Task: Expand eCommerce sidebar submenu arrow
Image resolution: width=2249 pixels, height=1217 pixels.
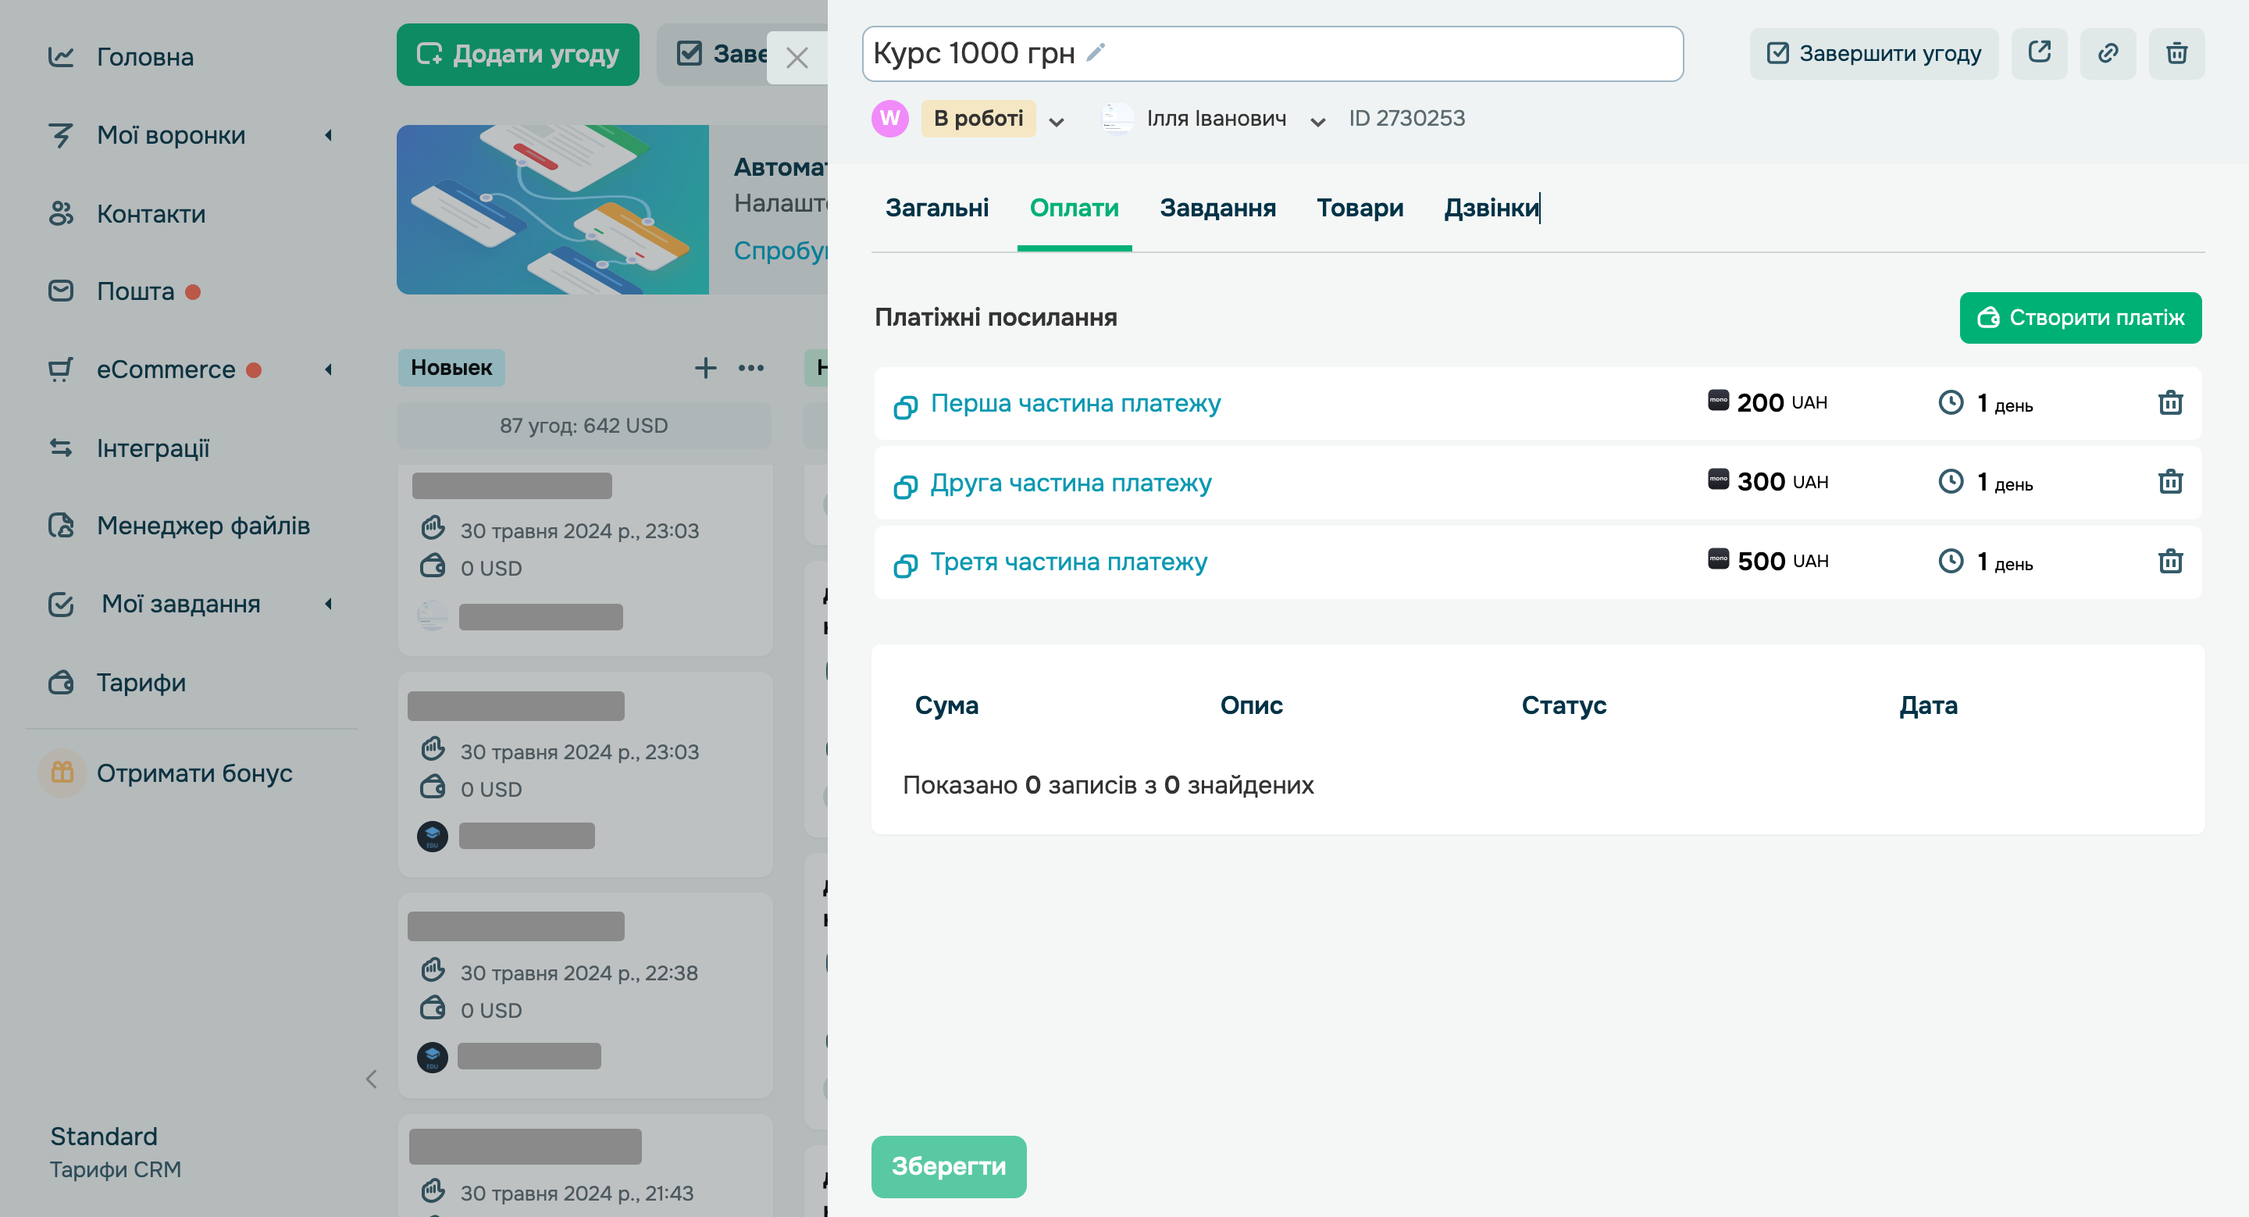Action: click(328, 370)
